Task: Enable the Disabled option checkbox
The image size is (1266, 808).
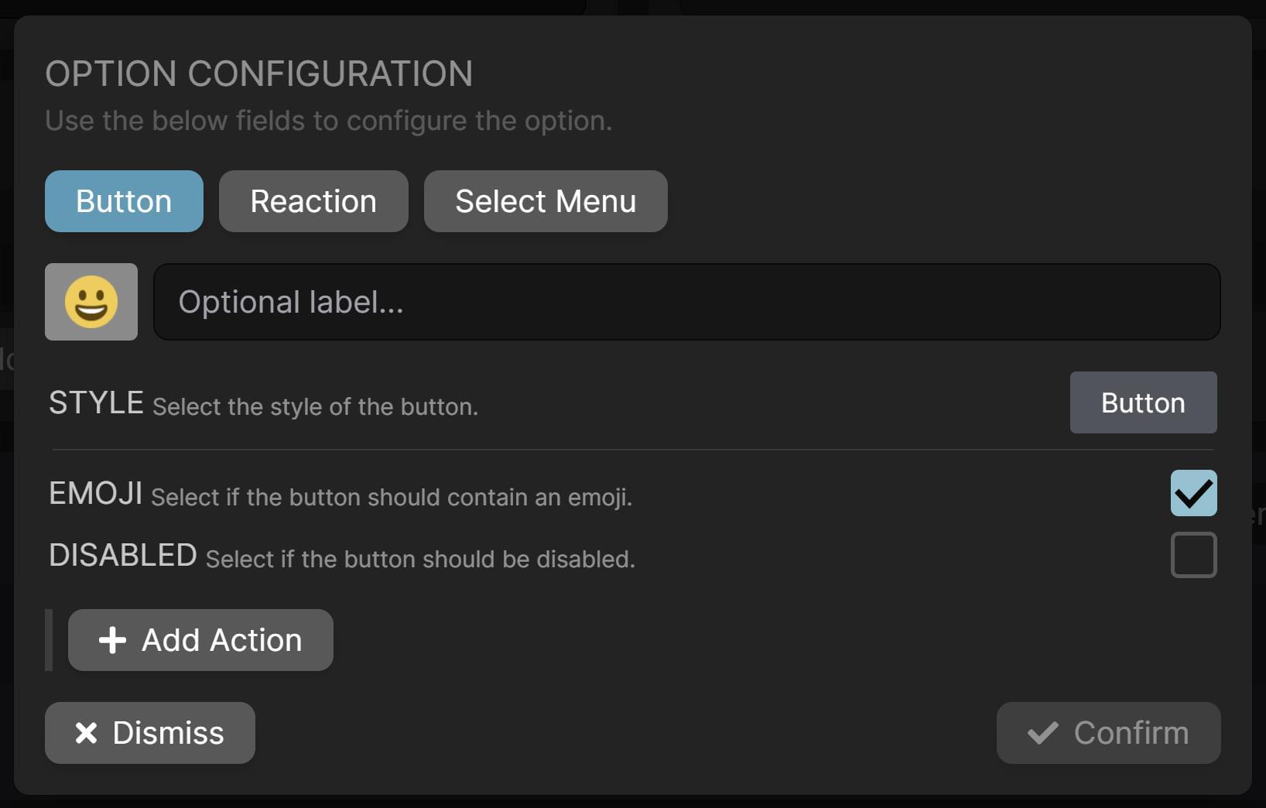Action: pyautogui.click(x=1193, y=556)
